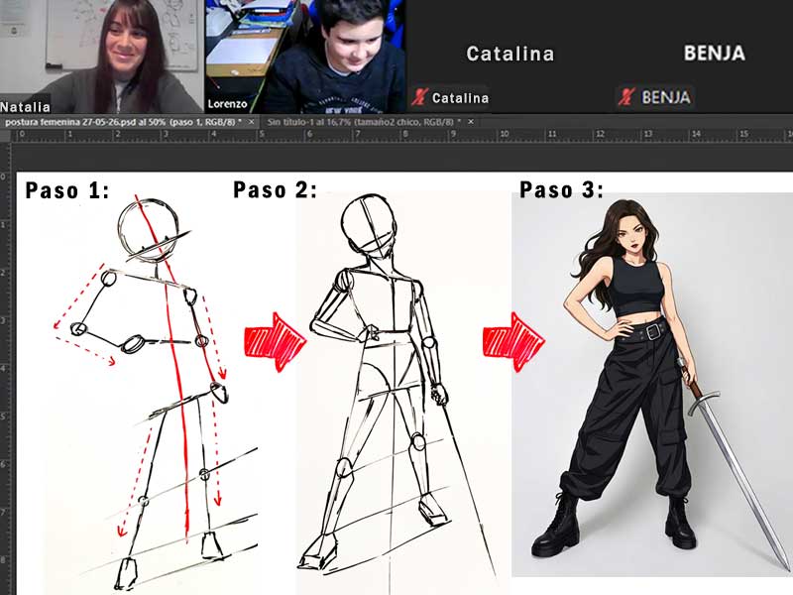Screen dimensions: 793x595
Task: Select Catalina's participant tile
Action: [x=510, y=57]
